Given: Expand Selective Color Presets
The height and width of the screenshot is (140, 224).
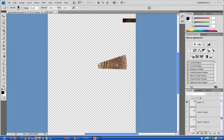Looking at the screenshot, I should (x=189, y=82).
